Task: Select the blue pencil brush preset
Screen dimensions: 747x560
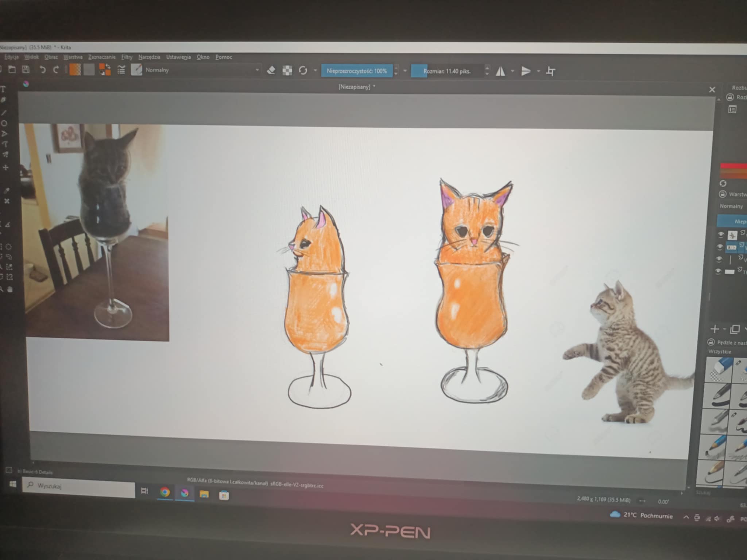Action: pyautogui.click(x=713, y=446)
